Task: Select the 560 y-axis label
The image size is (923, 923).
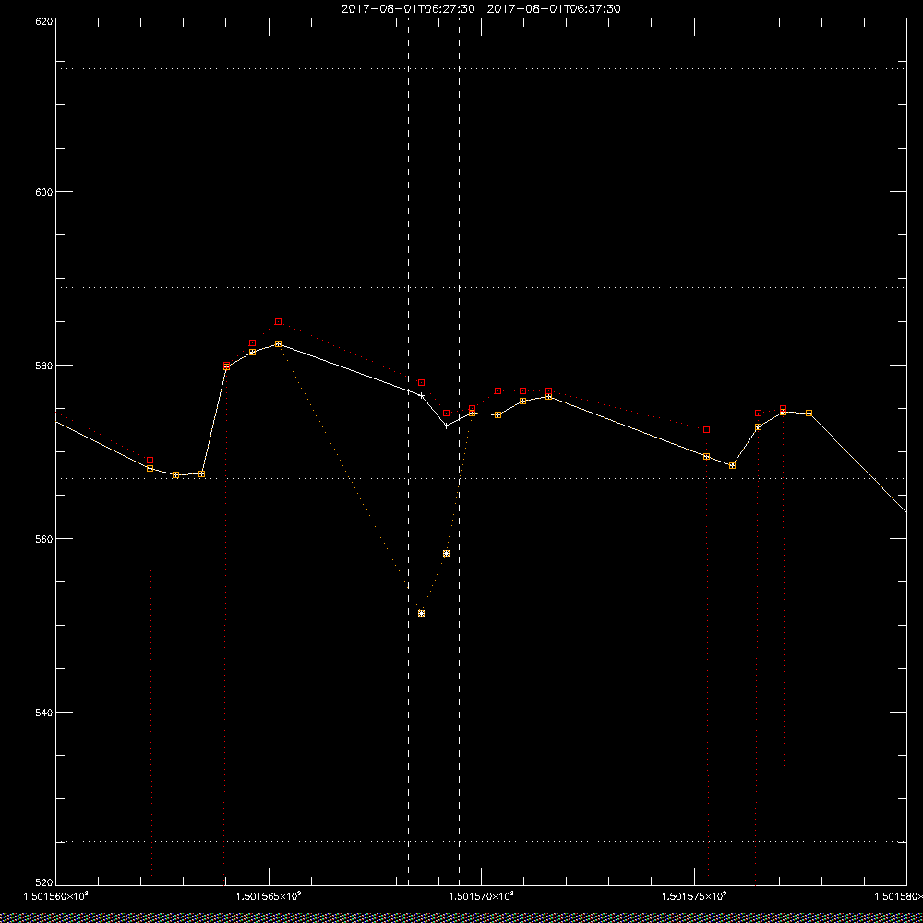Action: (x=44, y=539)
